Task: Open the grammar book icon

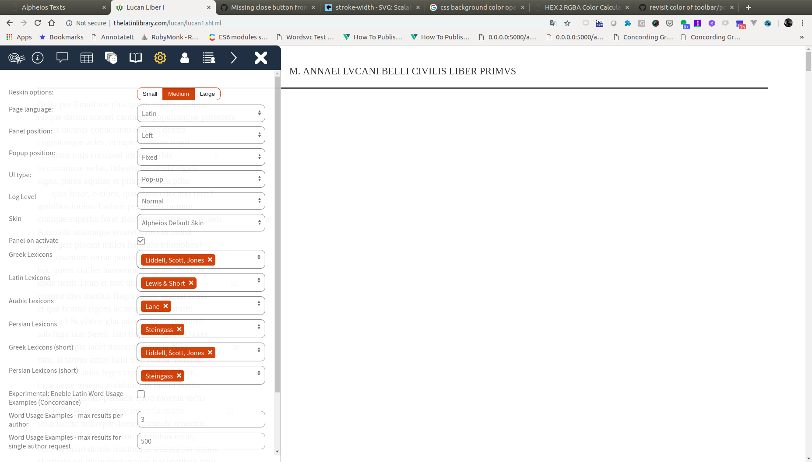Action: 135,57
